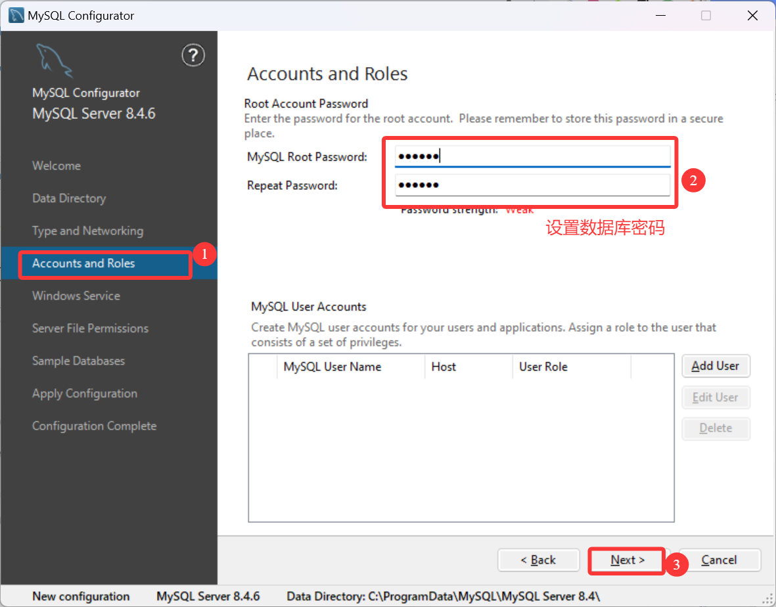Click the Host column header
Image resolution: width=776 pixels, height=607 pixels.
point(468,367)
